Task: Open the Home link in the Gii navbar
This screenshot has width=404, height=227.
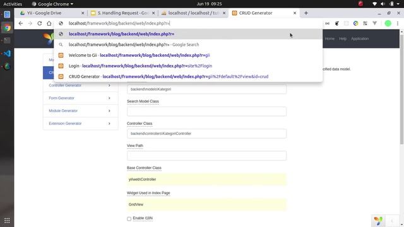Action: click(330, 38)
